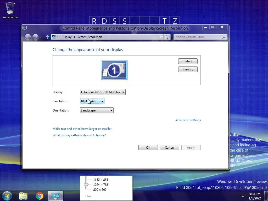Open recent pages dropdown beside Forward arrow
Screen dimensions: 268x201
(x=41, y=37)
